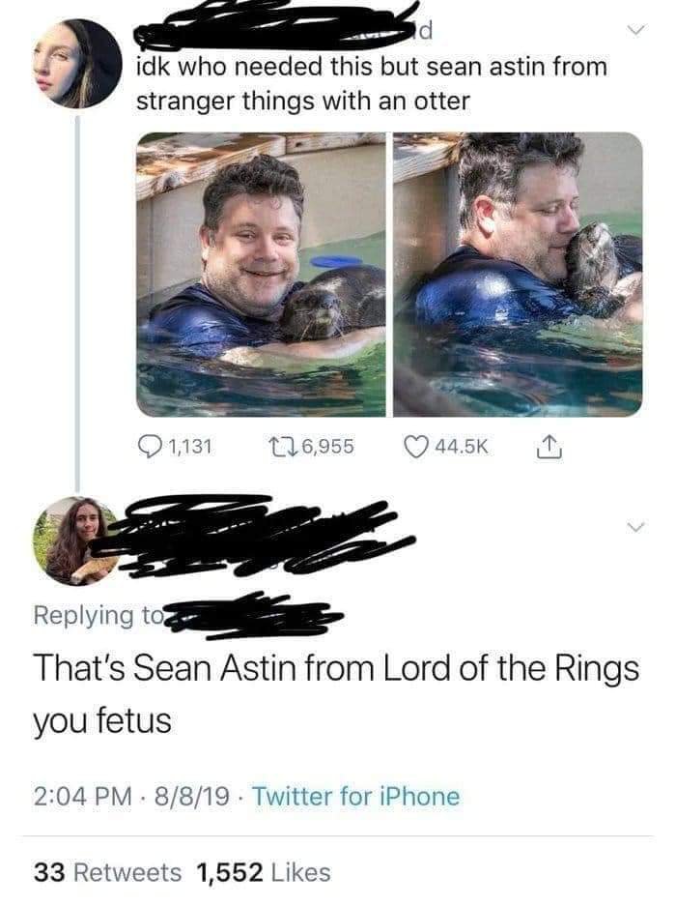This screenshot has height=906, width=676.
Task: Like the otter tweet with heart icon
Action: click(x=416, y=447)
